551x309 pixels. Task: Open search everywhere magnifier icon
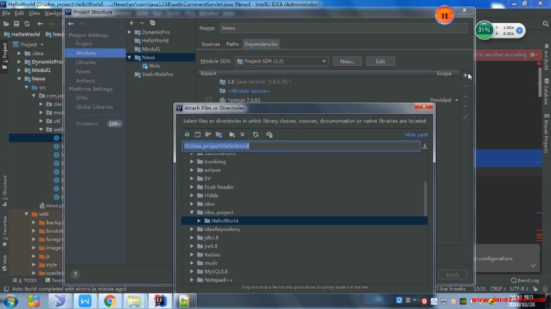pyautogui.click(x=545, y=24)
